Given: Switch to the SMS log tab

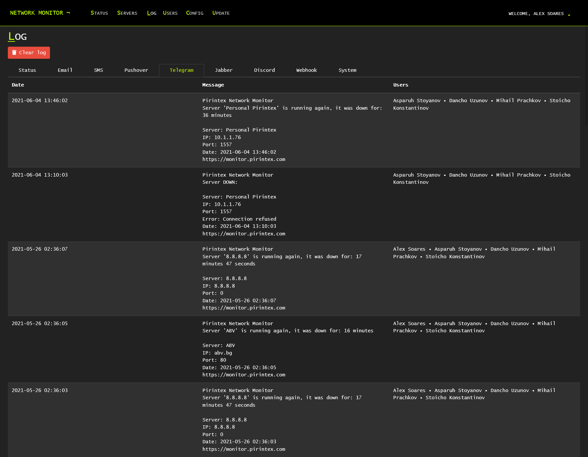Looking at the screenshot, I should point(99,70).
